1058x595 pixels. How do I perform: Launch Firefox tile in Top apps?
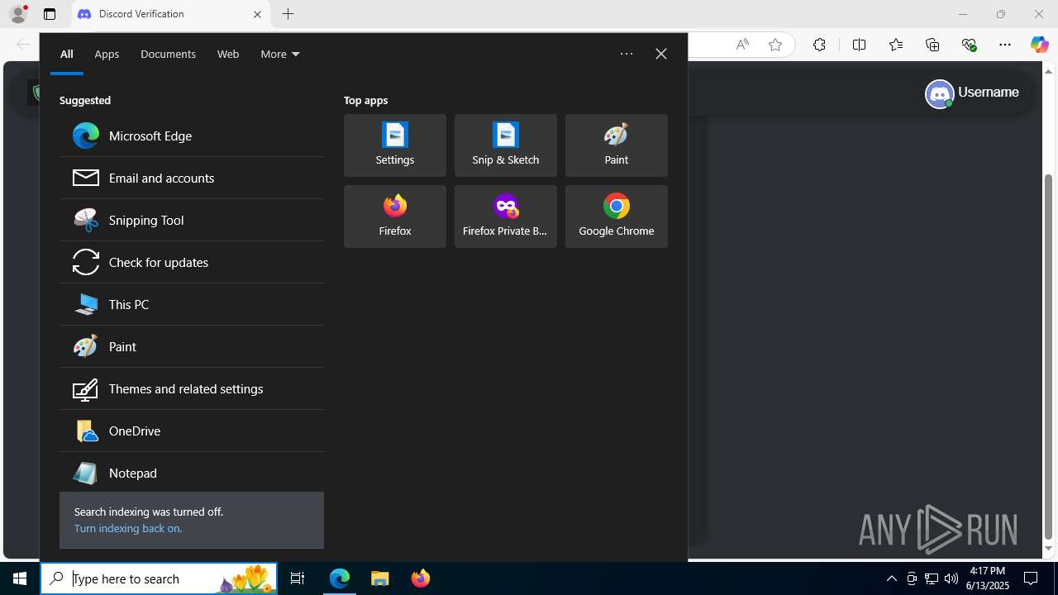click(x=395, y=217)
